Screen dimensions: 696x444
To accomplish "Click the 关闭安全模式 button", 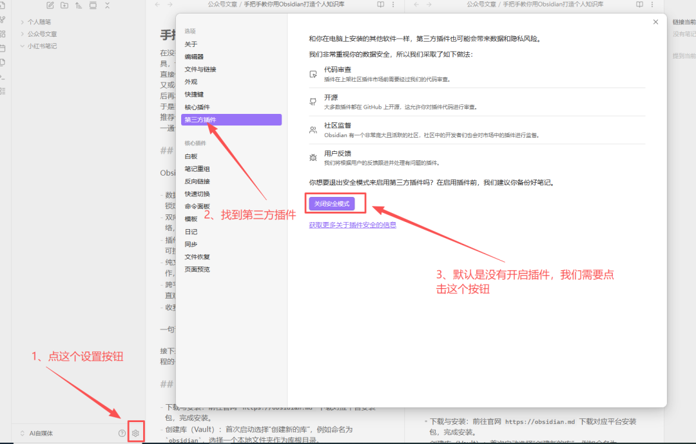I will [x=331, y=203].
